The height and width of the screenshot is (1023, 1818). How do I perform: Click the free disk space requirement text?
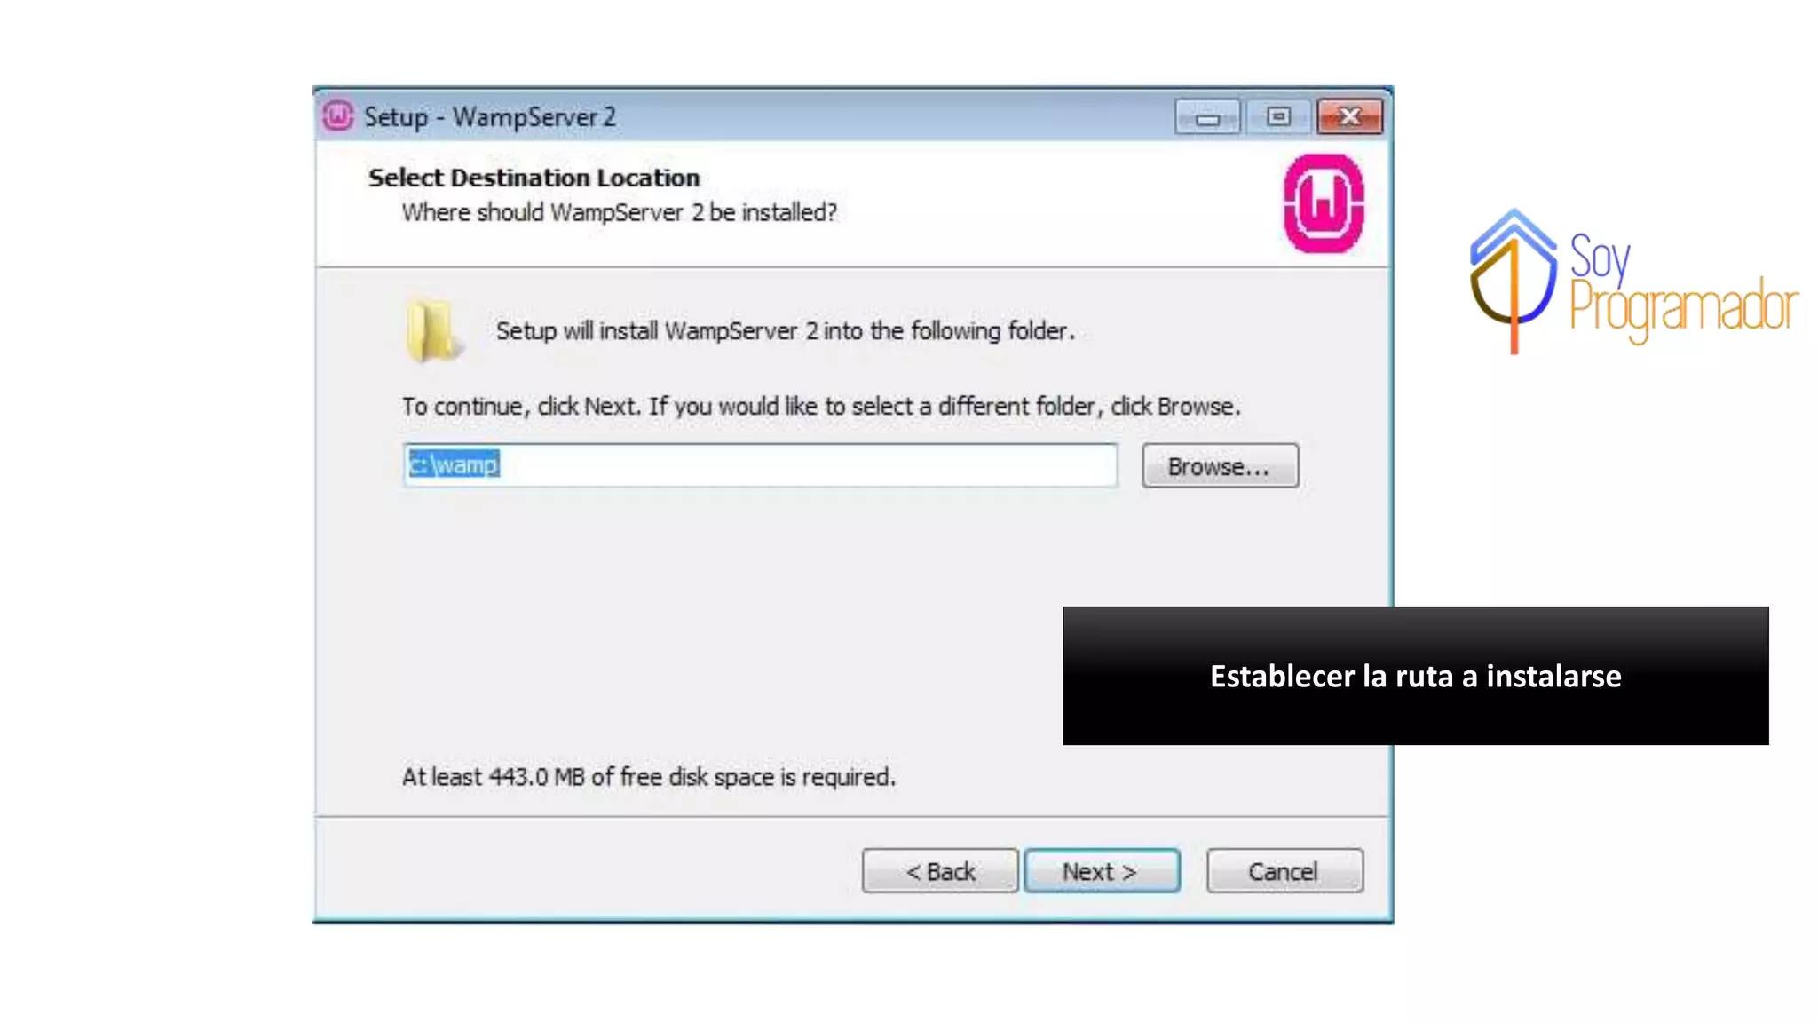tap(649, 777)
